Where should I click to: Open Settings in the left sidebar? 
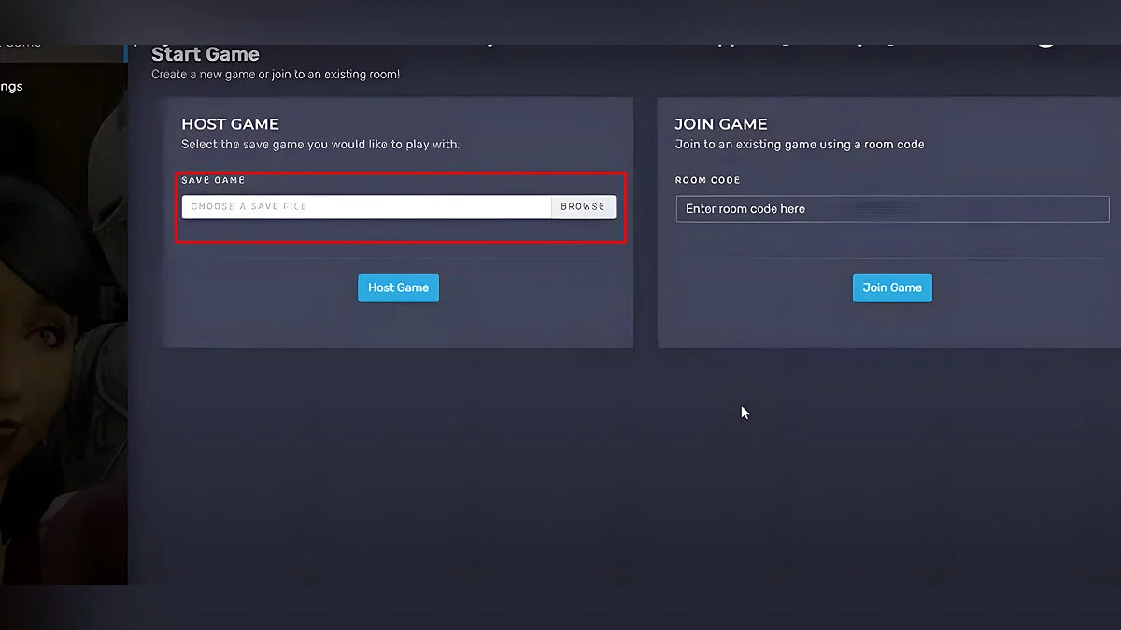coord(13,87)
